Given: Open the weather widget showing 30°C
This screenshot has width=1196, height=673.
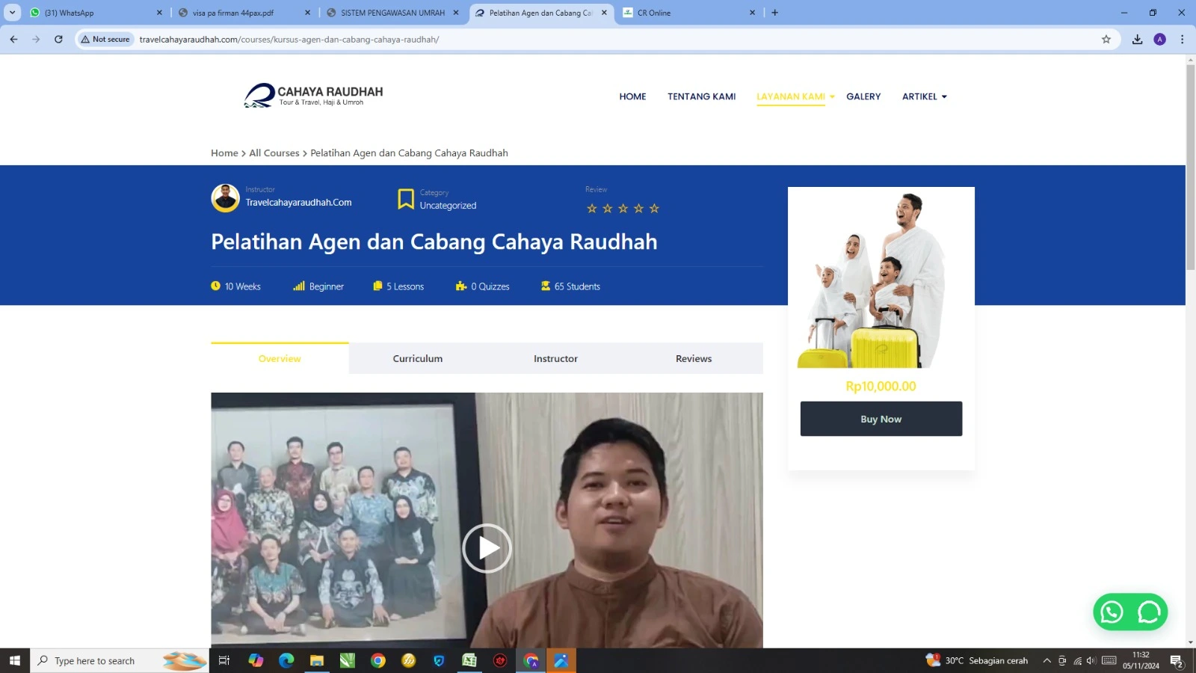Looking at the screenshot, I should tap(977, 660).
